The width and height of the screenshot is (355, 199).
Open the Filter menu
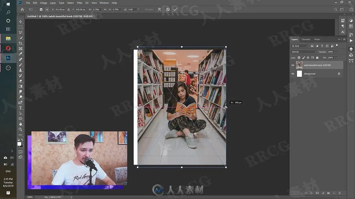79,3
